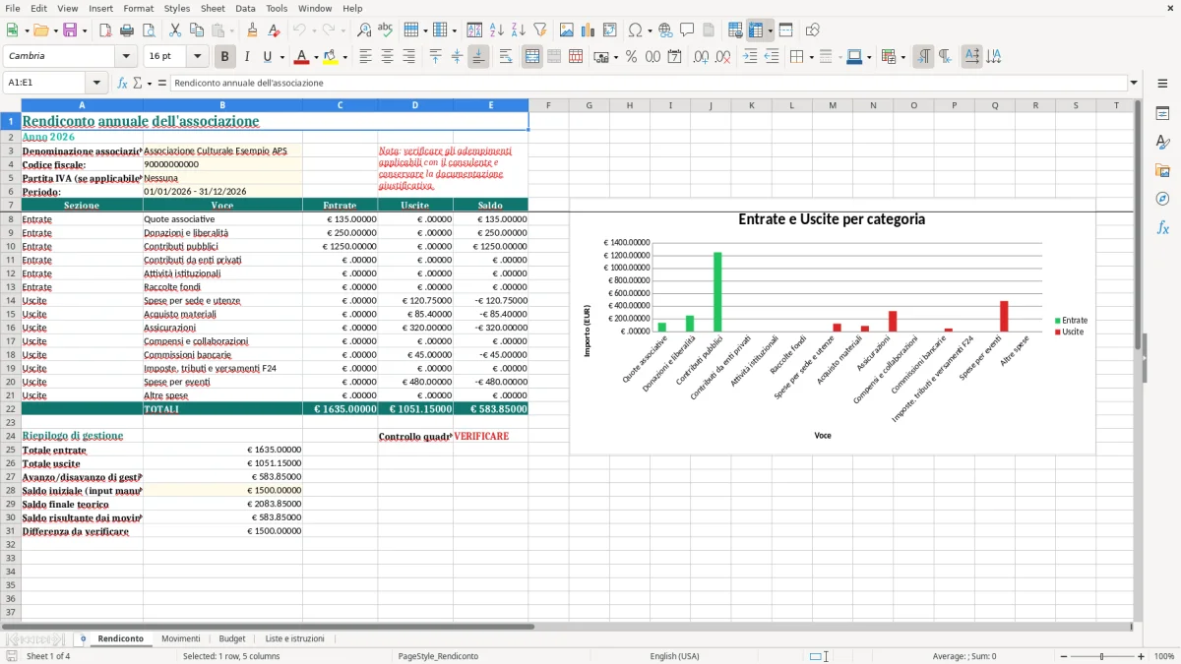Click Format as Percent icon

pos(631,57)
